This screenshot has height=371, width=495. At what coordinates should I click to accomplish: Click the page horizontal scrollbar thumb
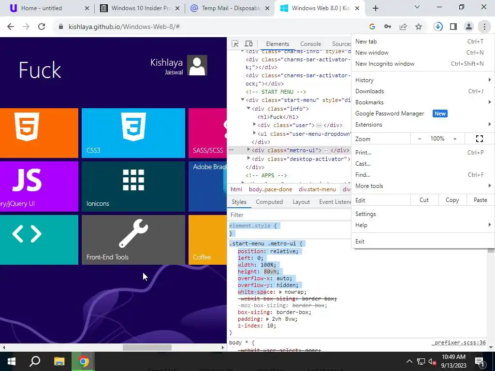pos(147,347)
